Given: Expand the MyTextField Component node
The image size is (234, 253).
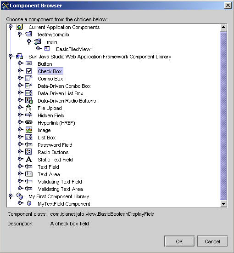Looking at the screenshot, I should click(x=21, y=203).
